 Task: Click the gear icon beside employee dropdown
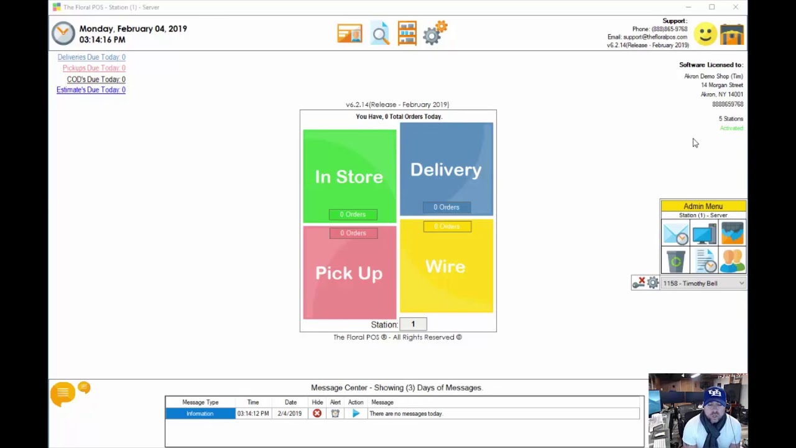pyautogui.click(x=652, y=283)
